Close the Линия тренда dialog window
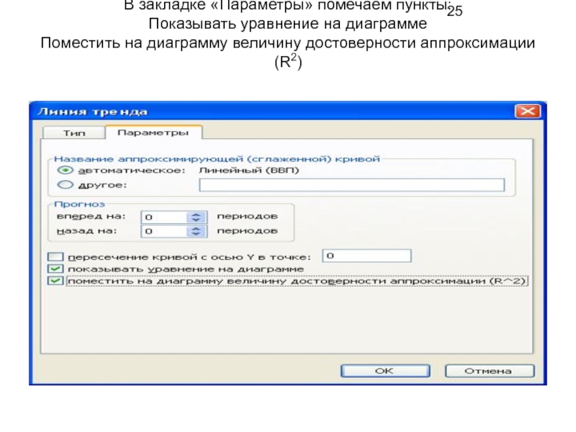The image size is (576, 432). (526, 112)
